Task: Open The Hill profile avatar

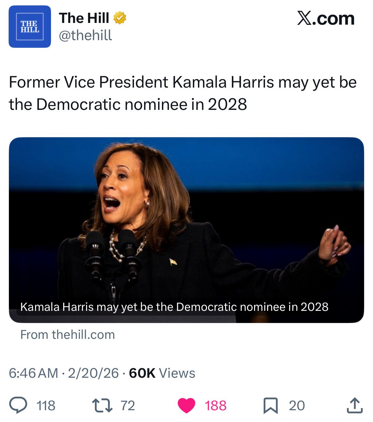Action: 30,27
